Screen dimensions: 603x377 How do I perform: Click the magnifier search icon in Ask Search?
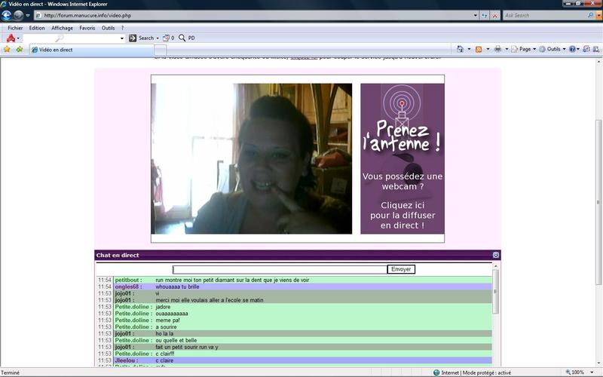tap(589, 15)
